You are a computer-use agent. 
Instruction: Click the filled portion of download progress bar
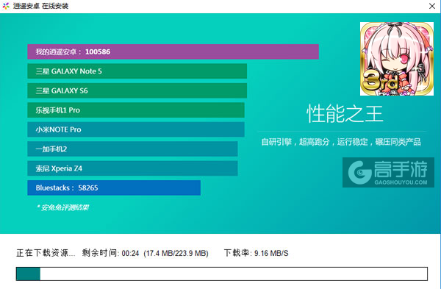pos(28,274)
